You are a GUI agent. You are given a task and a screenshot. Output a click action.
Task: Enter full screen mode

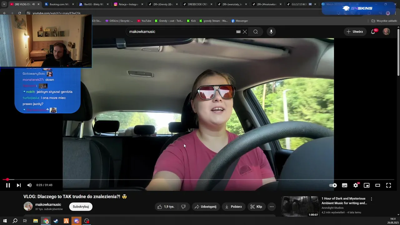coord(388,185)
